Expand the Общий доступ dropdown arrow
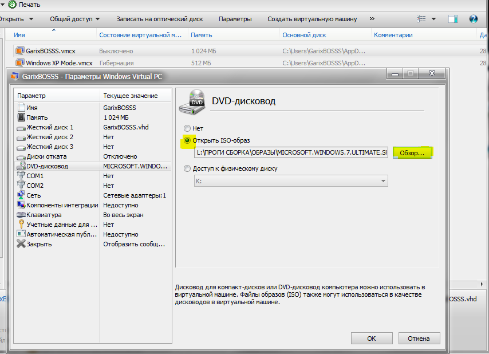489x354 pixels. click(97, 19)
